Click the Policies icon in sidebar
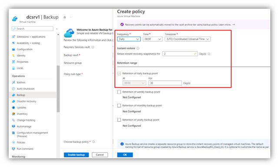 [x=13, y=143]
